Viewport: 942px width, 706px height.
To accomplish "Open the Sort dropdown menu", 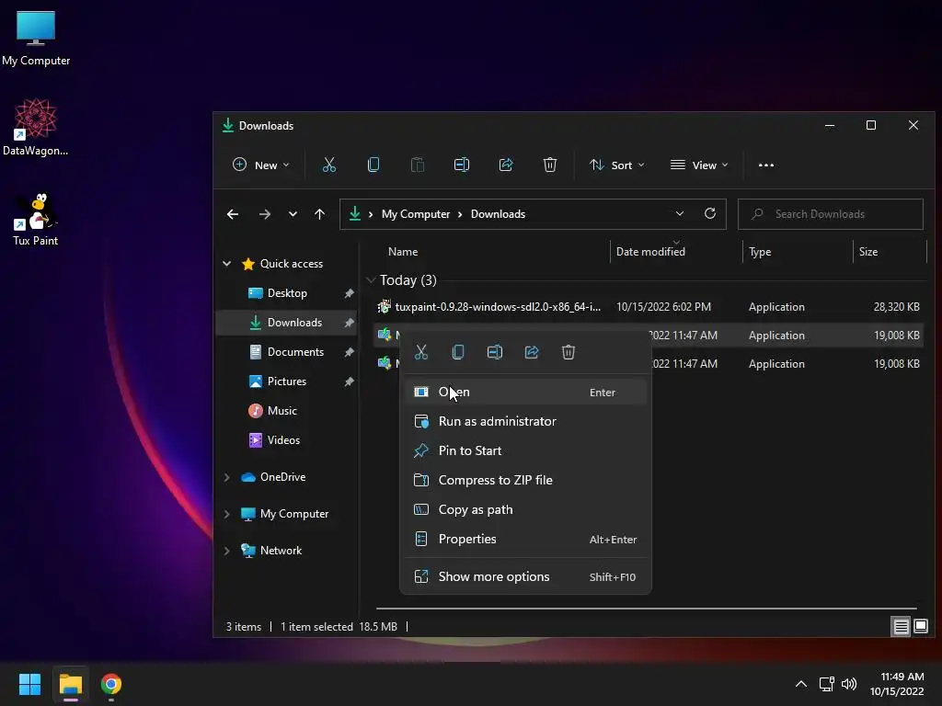I will pyautogui.click(x=617, y=165).
